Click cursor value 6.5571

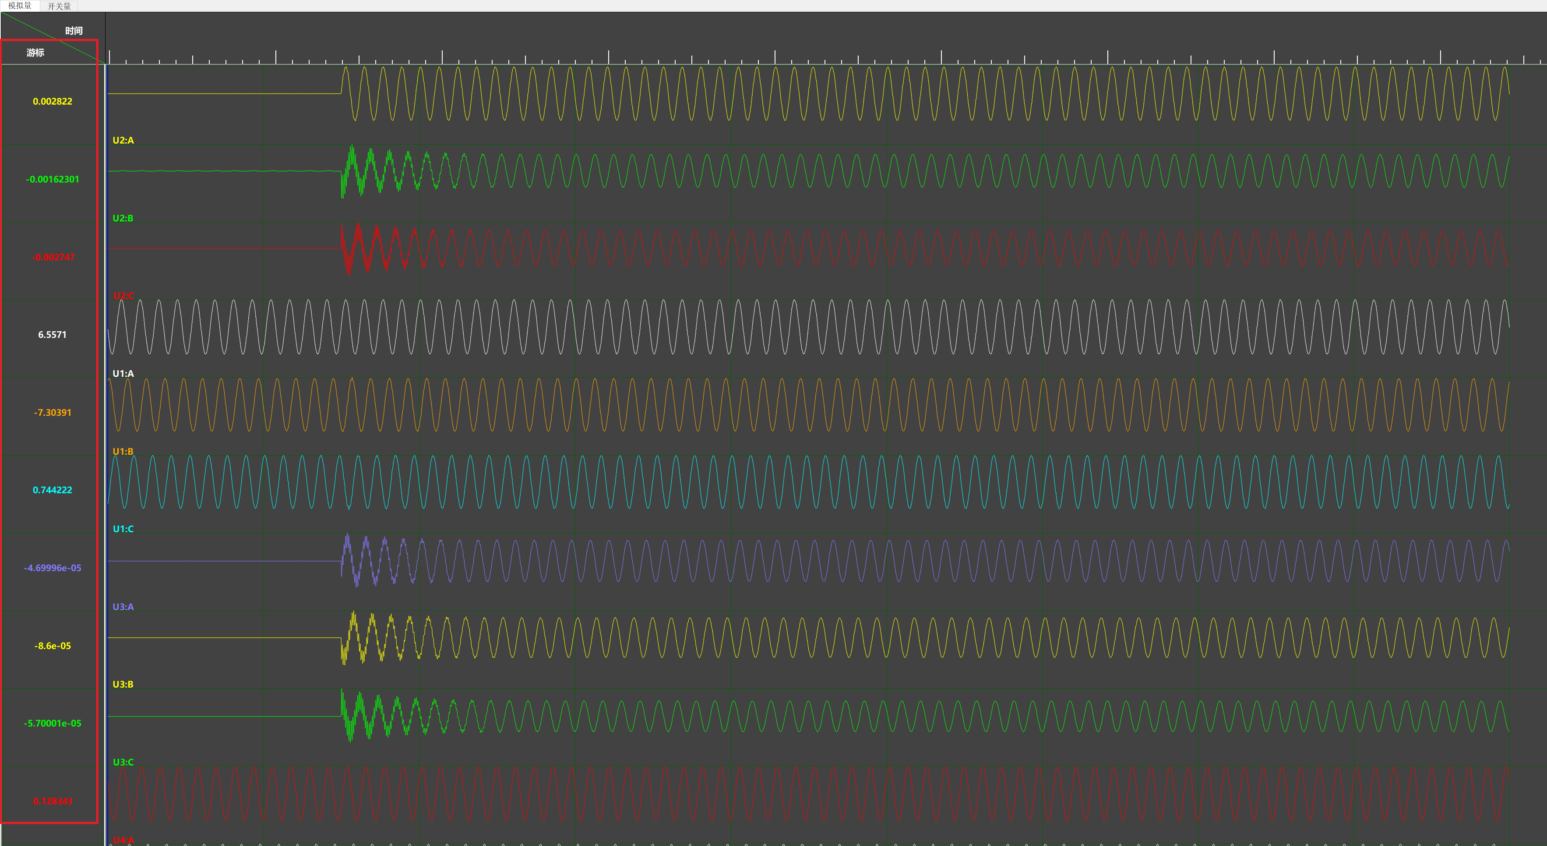pyautogui.click(x=52, y=335)
